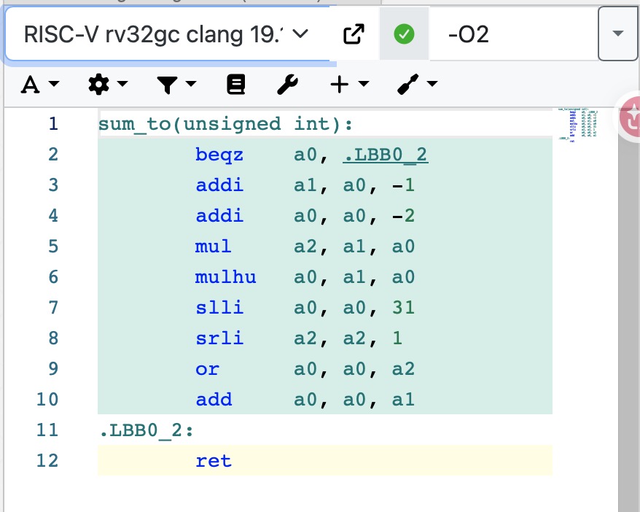Click the addi a0, a0, -2 line
The image size is (640, 512).
tap(325, 216)
